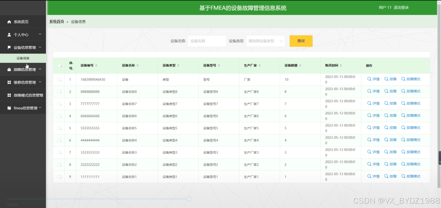The image size is (441, 208).
Task: Click the chart icon beside fmea信息管理
Action: pyautogui.click(x=9, y=108)
